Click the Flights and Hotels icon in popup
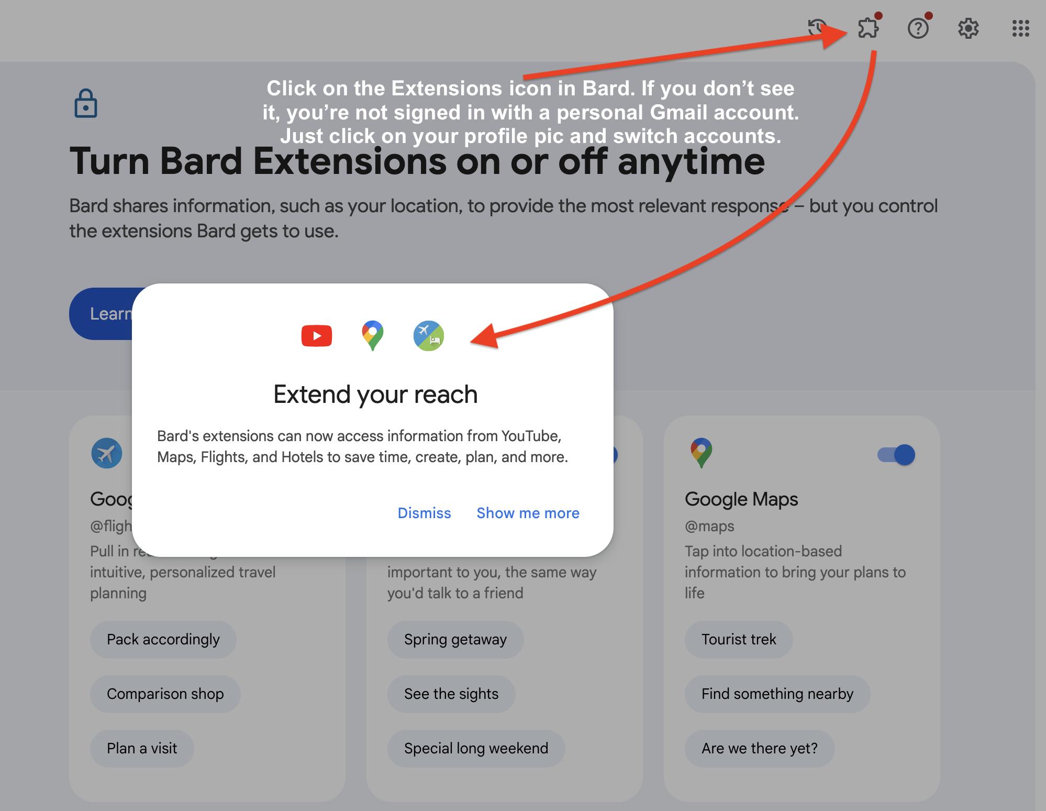The height and width of the screenshot is (811, 1046). tap(430, 335)
